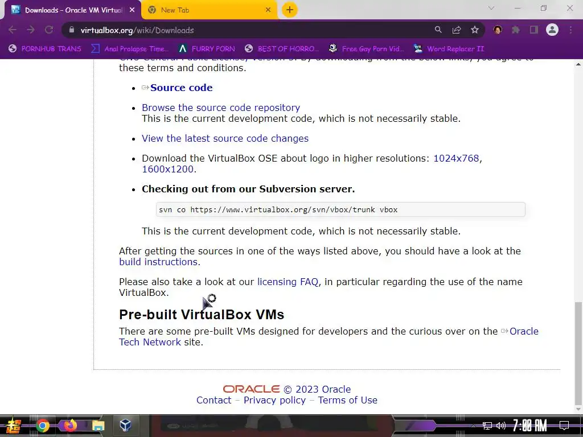Switch to the New Tab tab
The height and width of the screenshot is (437, 583).
point(209,10)
